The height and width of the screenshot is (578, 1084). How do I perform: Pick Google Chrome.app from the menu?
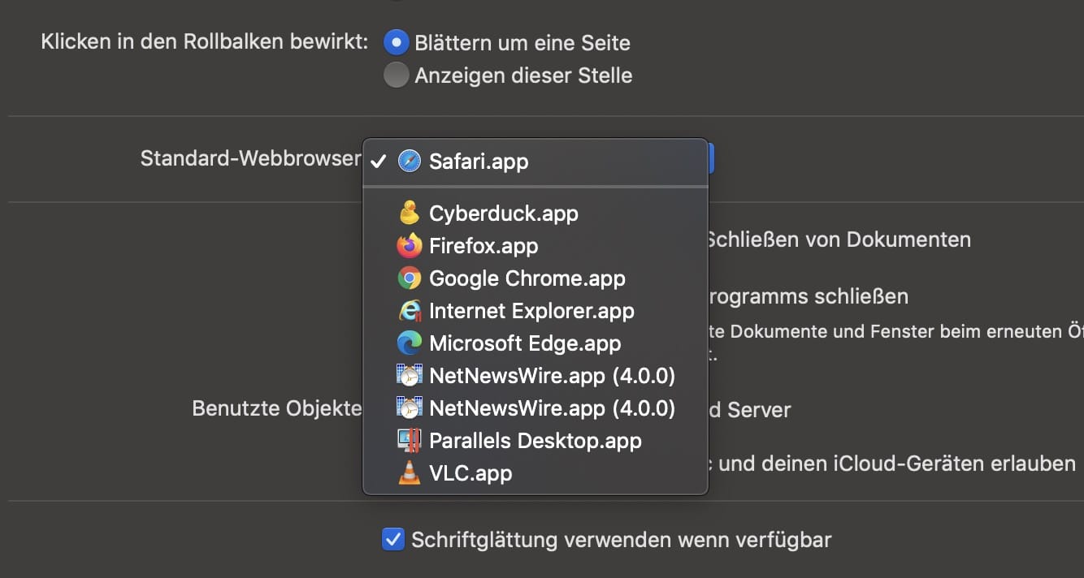[x=527, y=278]
